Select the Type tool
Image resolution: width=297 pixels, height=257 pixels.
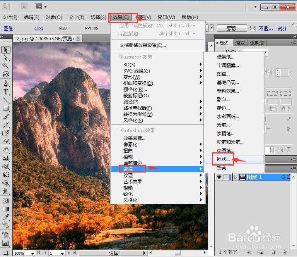pyautogui.click(x=6, y=92)
